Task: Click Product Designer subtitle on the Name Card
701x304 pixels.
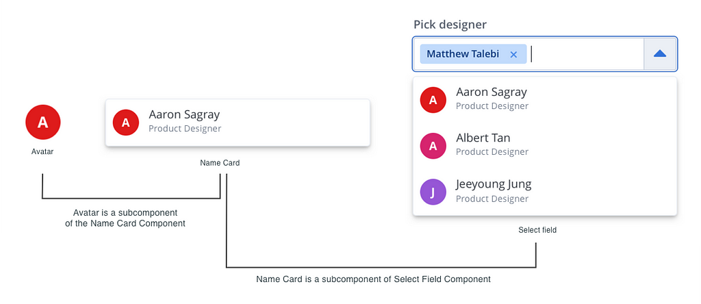Action: coord(185,129)
